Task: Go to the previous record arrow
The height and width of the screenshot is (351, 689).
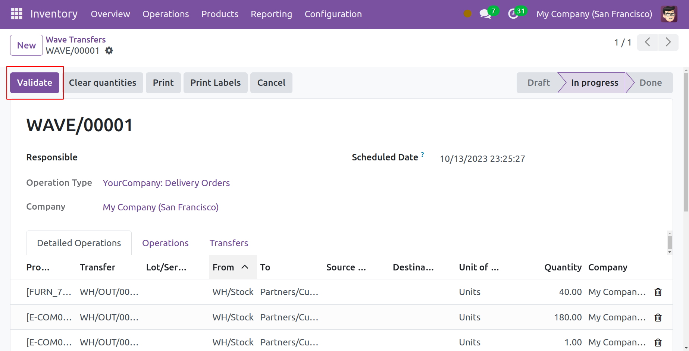Action: point(648,42)
